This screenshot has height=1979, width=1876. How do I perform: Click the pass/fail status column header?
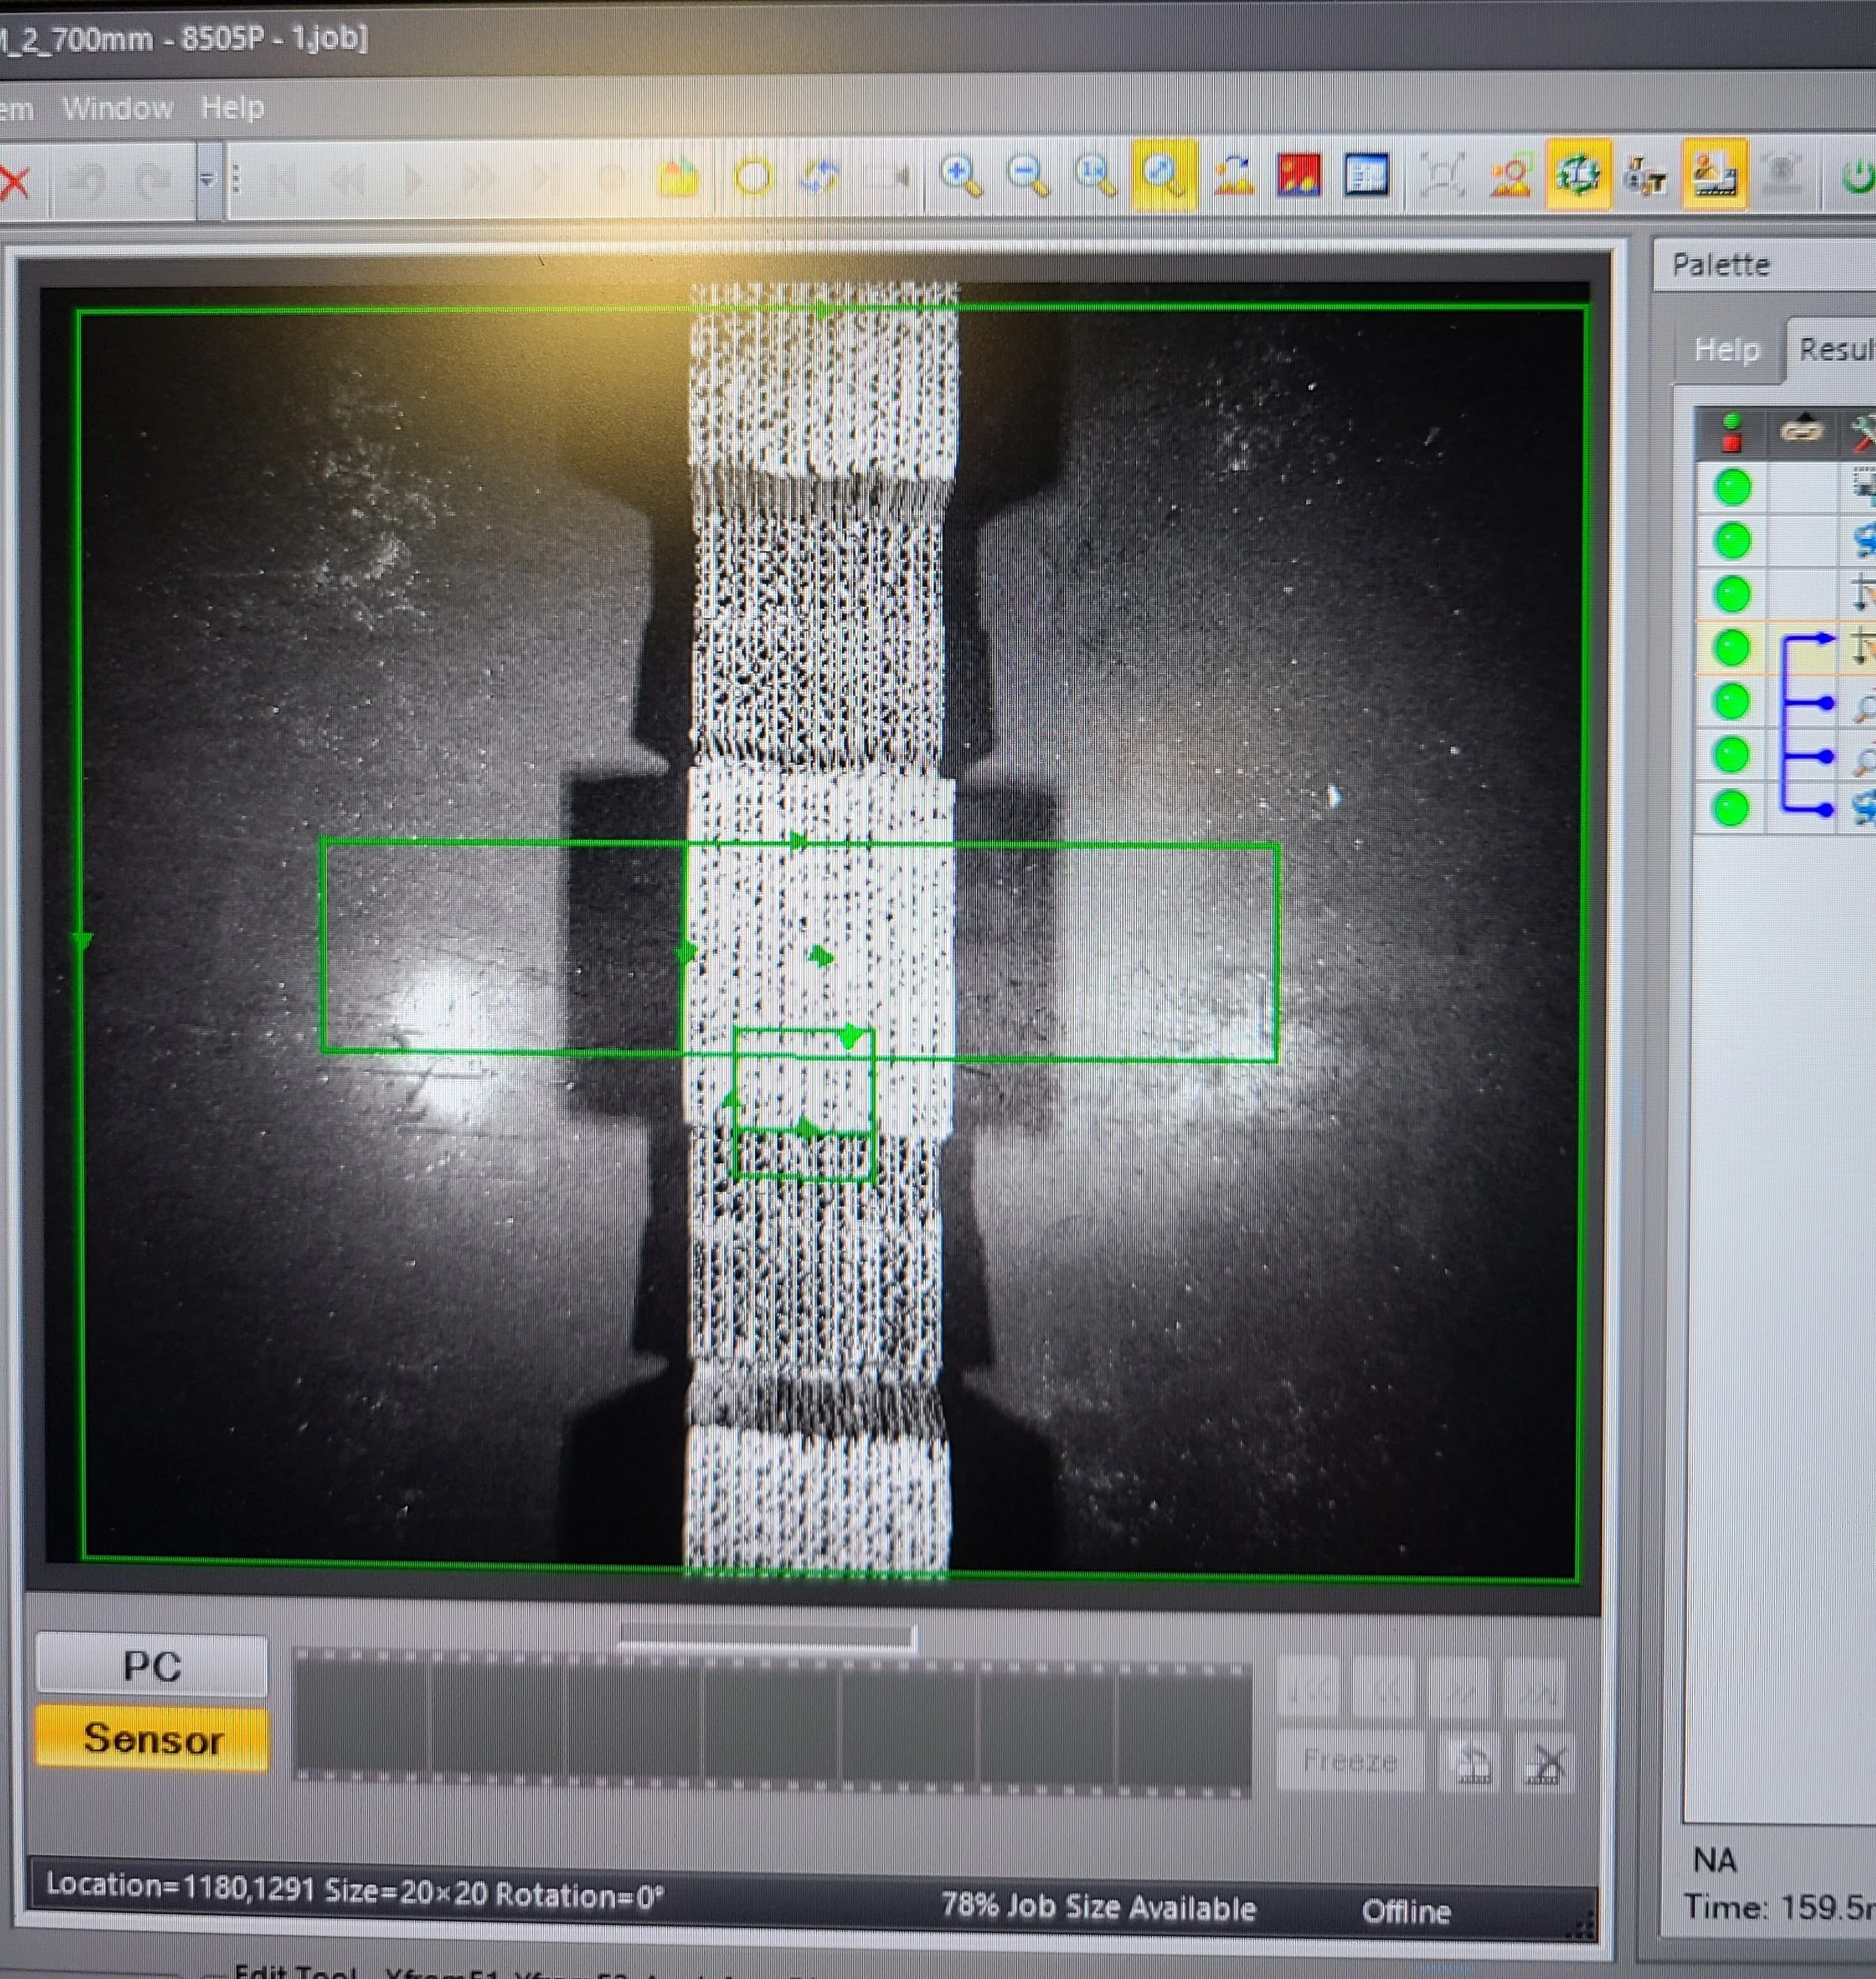pos(1731,433)
